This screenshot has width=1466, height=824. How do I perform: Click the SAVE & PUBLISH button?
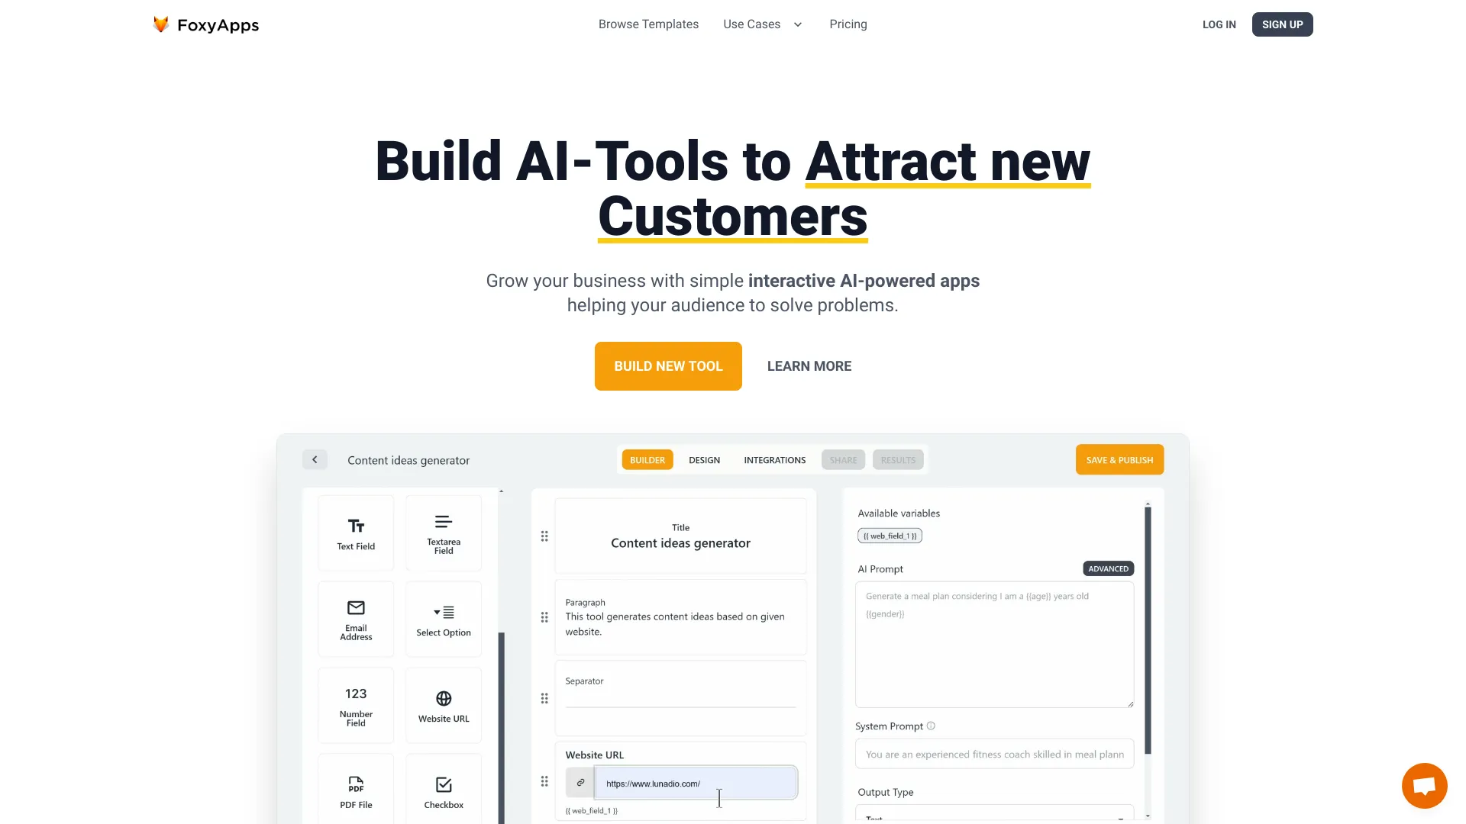coord(1119,459)
